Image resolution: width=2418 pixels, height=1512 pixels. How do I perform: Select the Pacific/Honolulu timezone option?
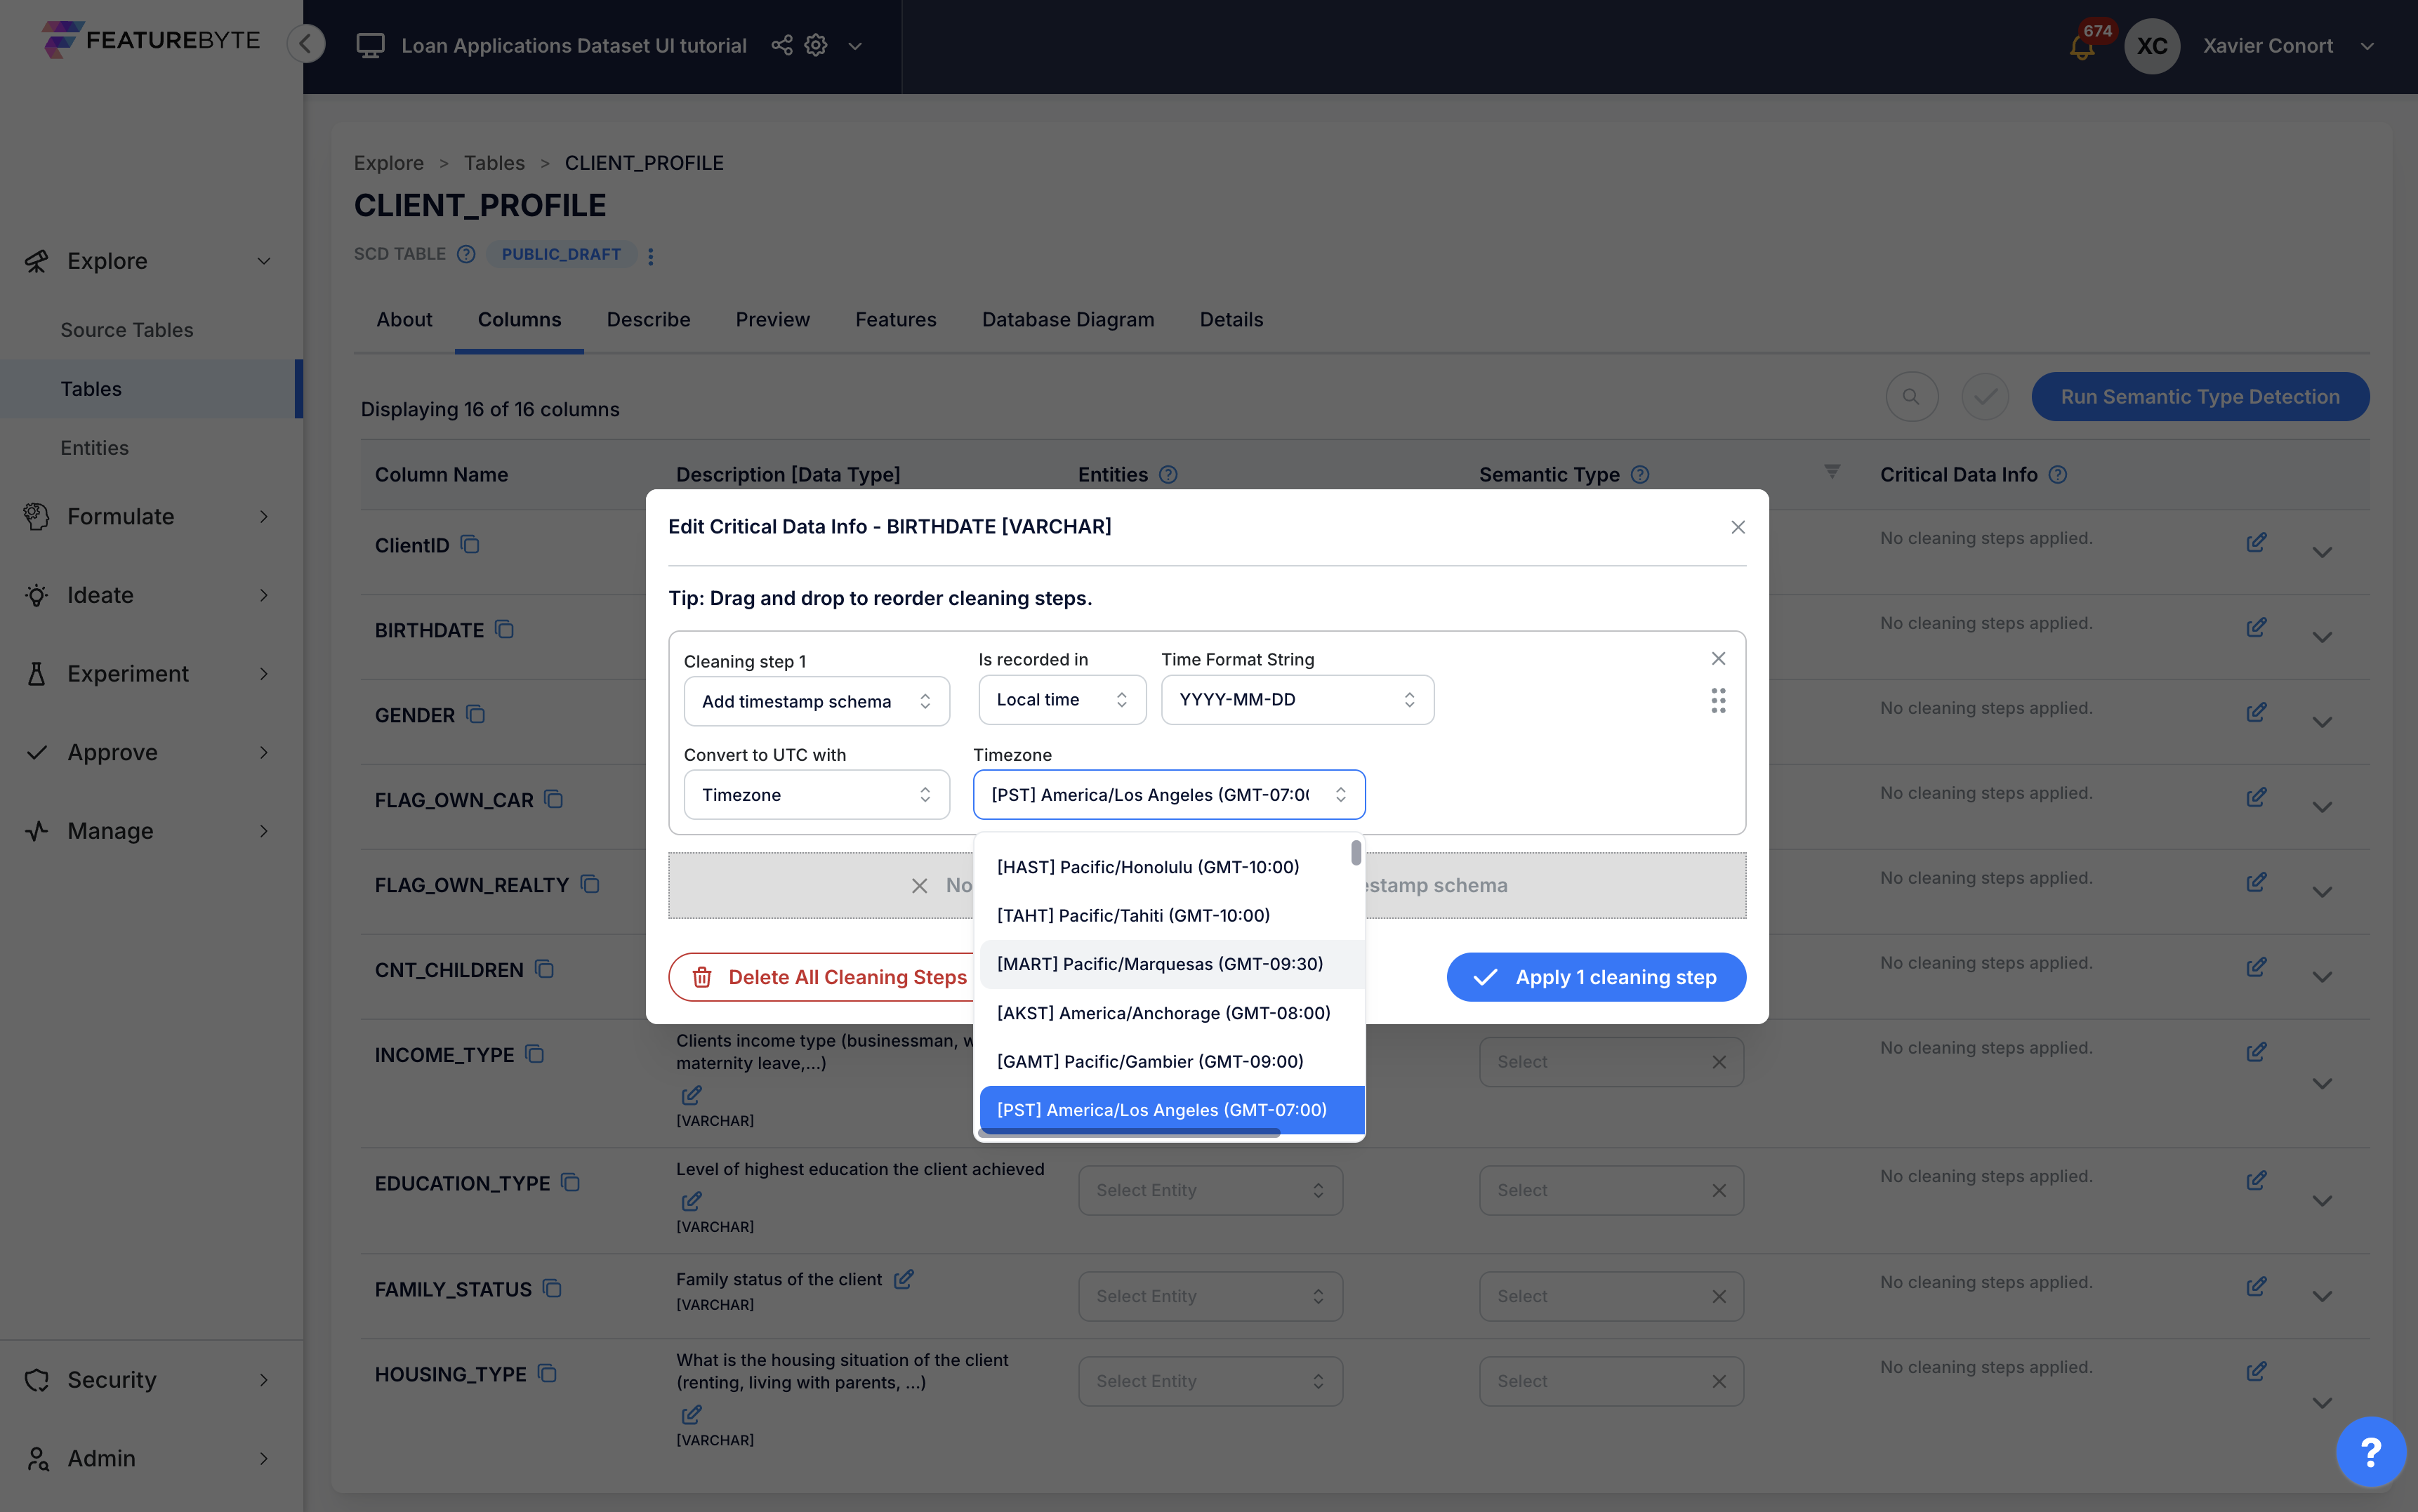1148,867
